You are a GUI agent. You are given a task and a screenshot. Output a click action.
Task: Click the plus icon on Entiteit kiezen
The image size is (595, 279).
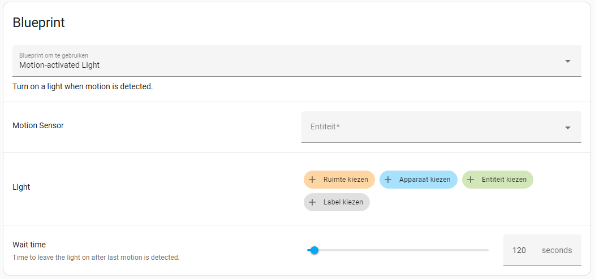coord(471,180)
